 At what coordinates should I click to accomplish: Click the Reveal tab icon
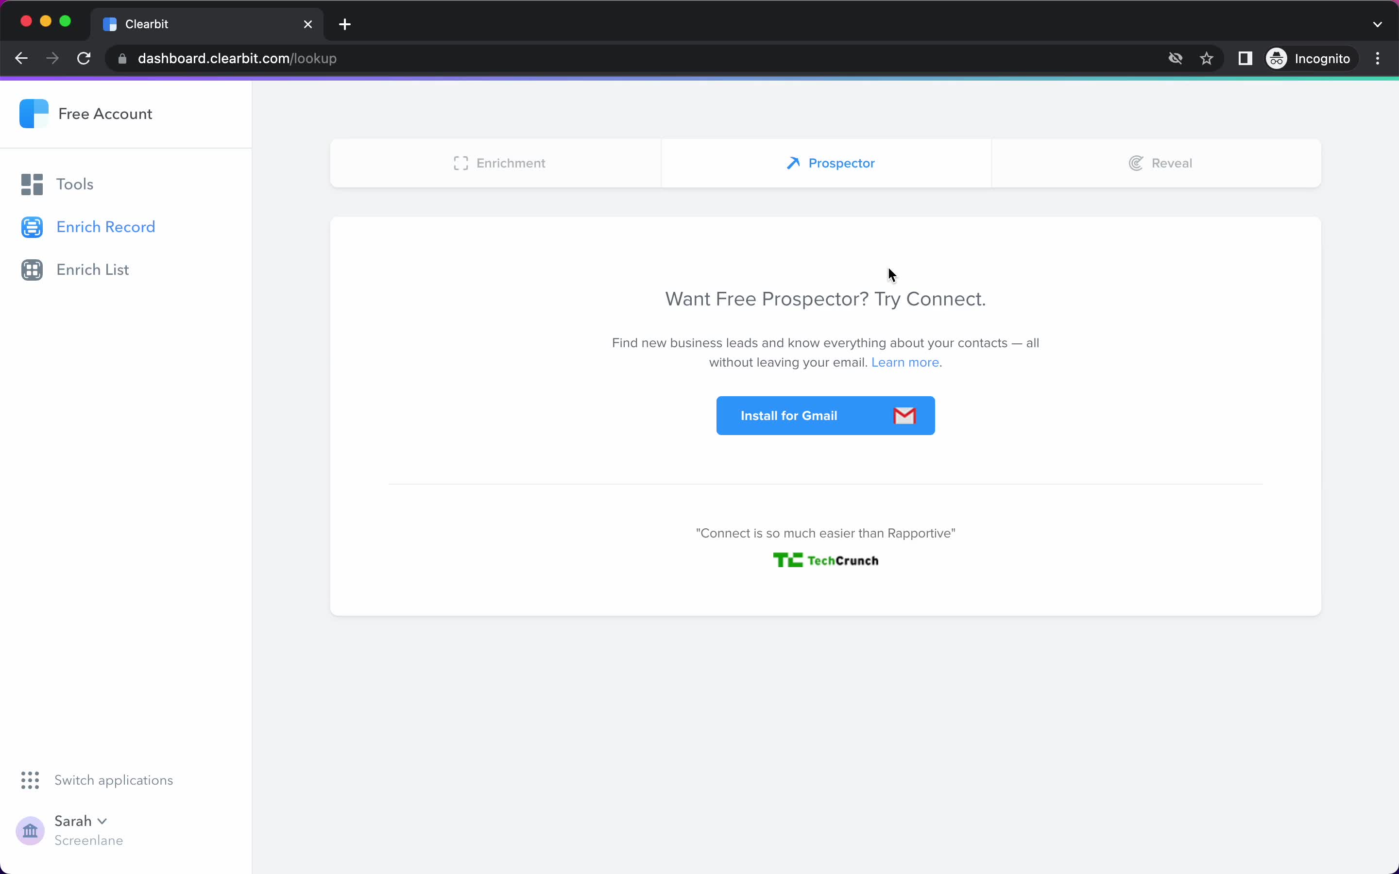tap(1135, 162)
